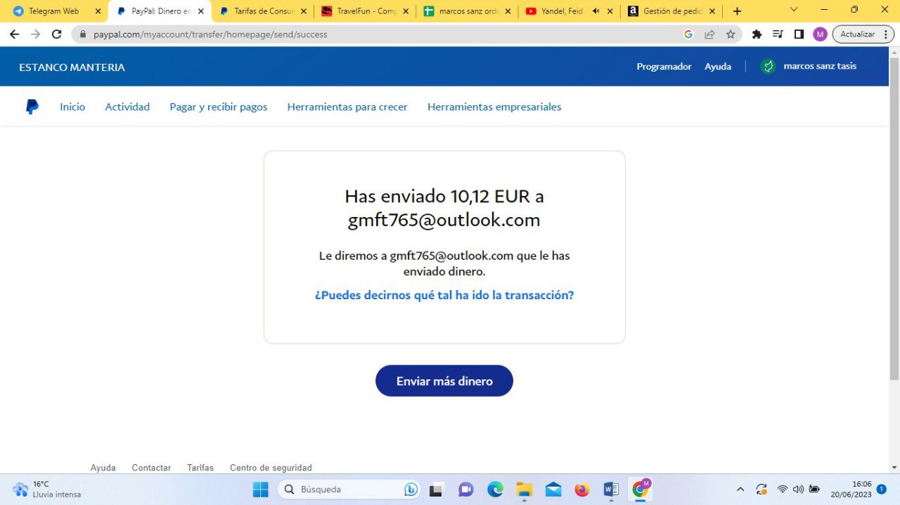Click the Windows Start button
900x505 pixels.
261,490
